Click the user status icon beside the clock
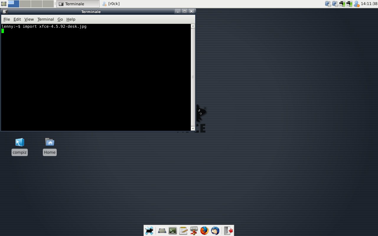 point(356,4)
